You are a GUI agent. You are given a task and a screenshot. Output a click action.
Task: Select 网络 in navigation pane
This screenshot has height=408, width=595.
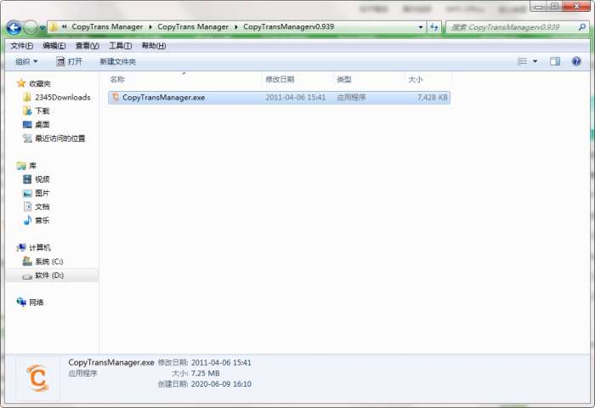coord(37,303)
